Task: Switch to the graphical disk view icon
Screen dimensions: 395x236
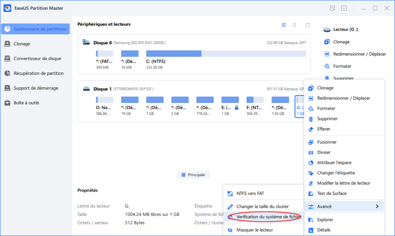Action: click(284, 25)
